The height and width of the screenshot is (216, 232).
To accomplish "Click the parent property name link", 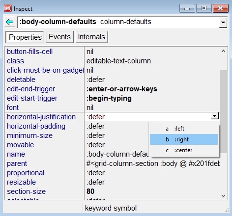I will click(x=17, y=163).
